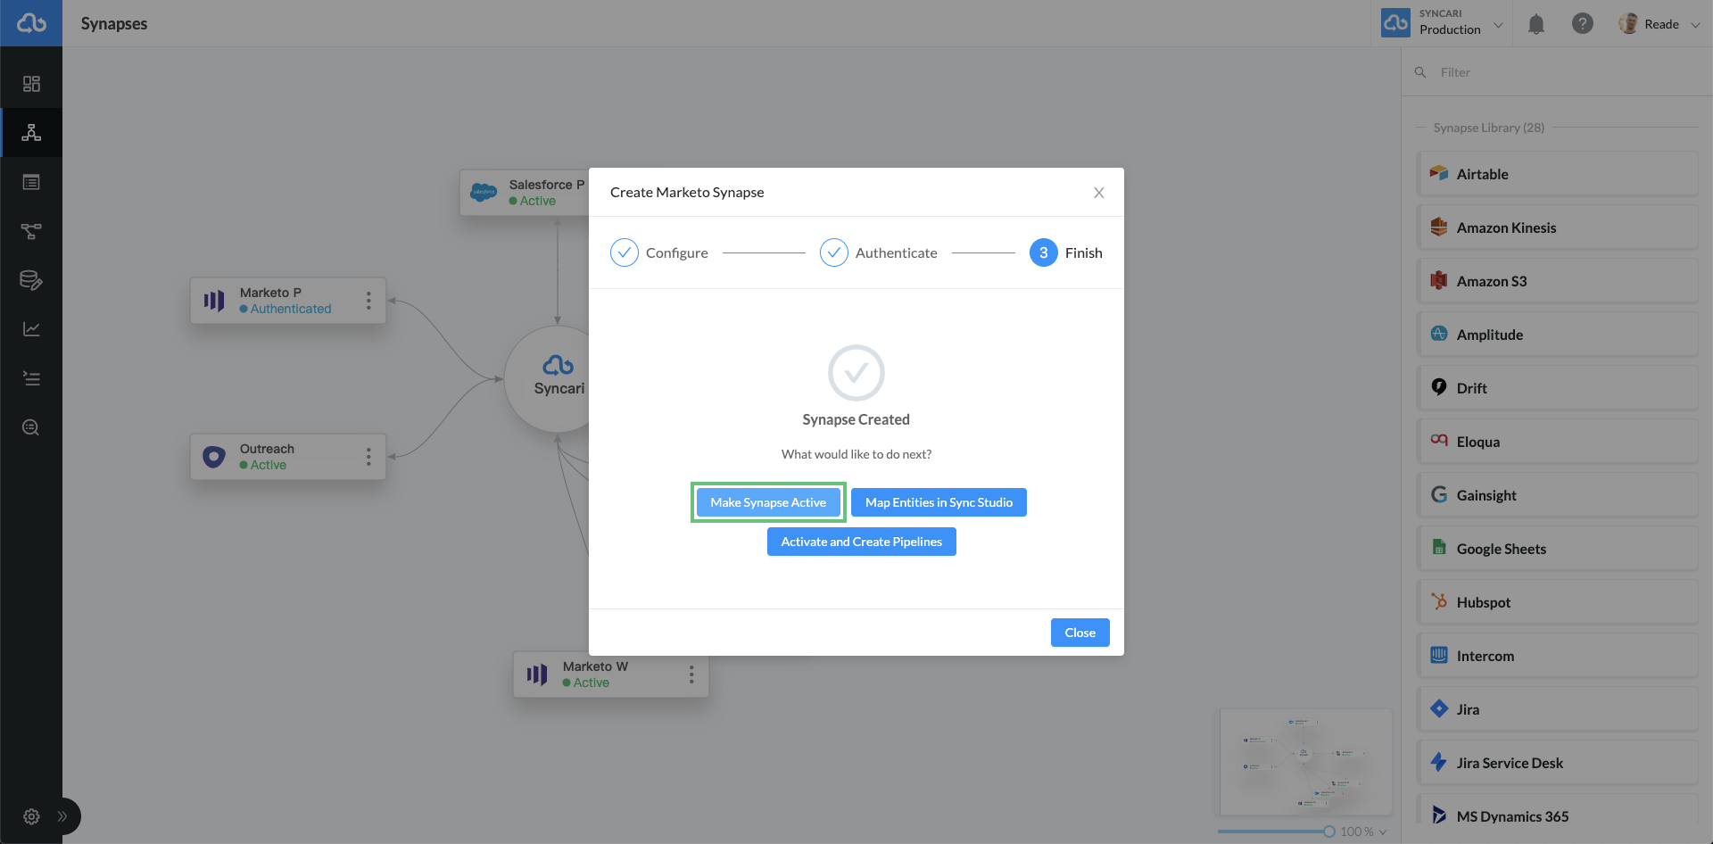Open the Marketo P node options menu
This screenshot has height=844, width=1713.
coord(368,301)
